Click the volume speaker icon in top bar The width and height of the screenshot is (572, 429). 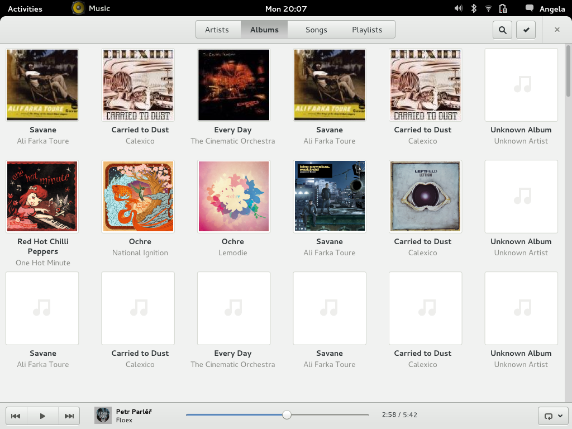point(458,8)
